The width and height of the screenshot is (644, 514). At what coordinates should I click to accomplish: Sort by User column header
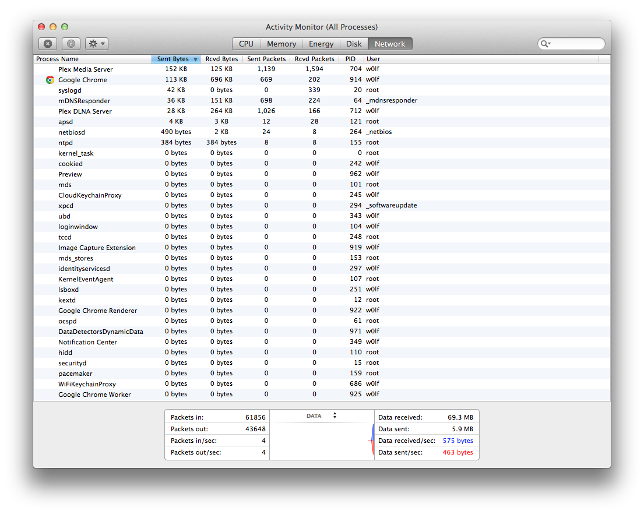tap(481, 59)
